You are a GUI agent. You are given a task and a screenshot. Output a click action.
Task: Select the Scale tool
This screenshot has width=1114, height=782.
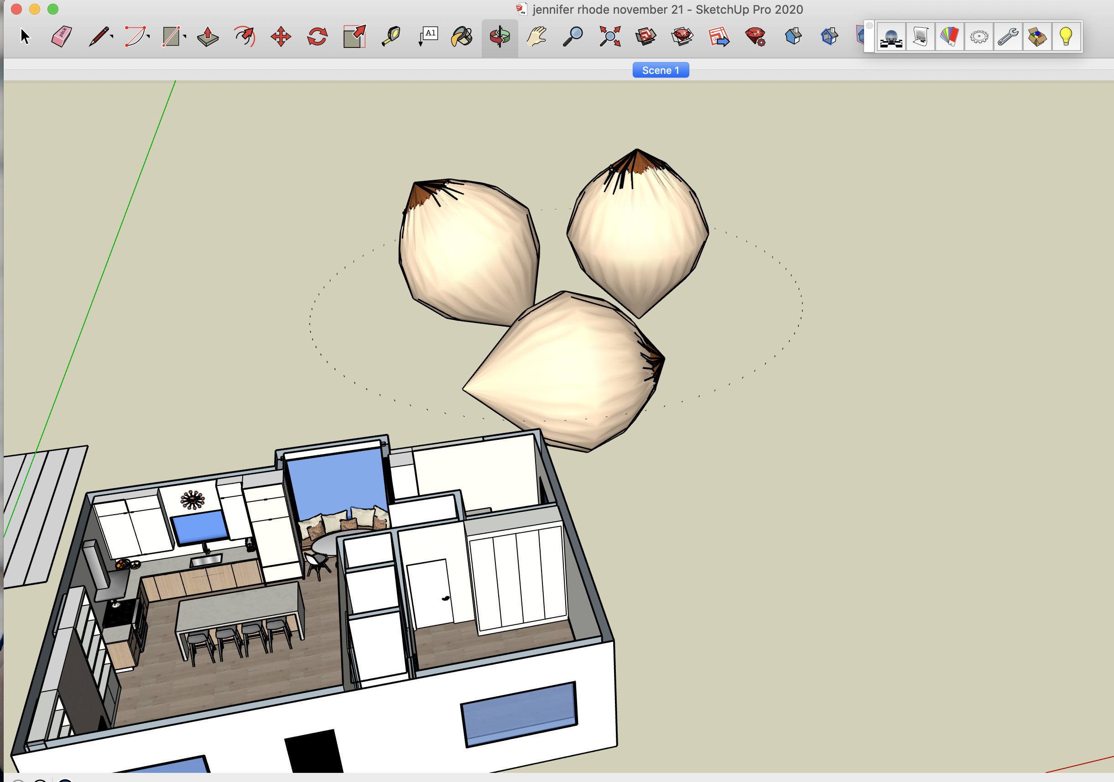pos(354,36)
